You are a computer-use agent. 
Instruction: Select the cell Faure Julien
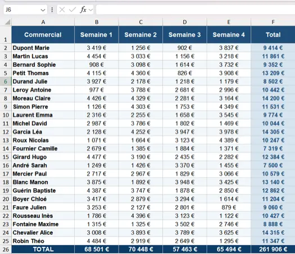pyautogui.click(x=43, y=207)
